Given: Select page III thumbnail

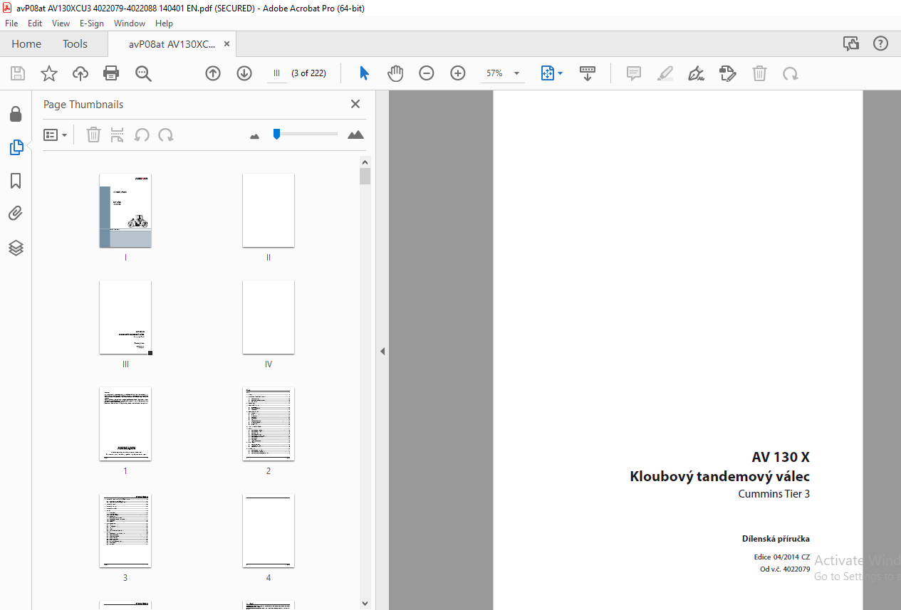Looking at the screenshot, I should 125,317.
